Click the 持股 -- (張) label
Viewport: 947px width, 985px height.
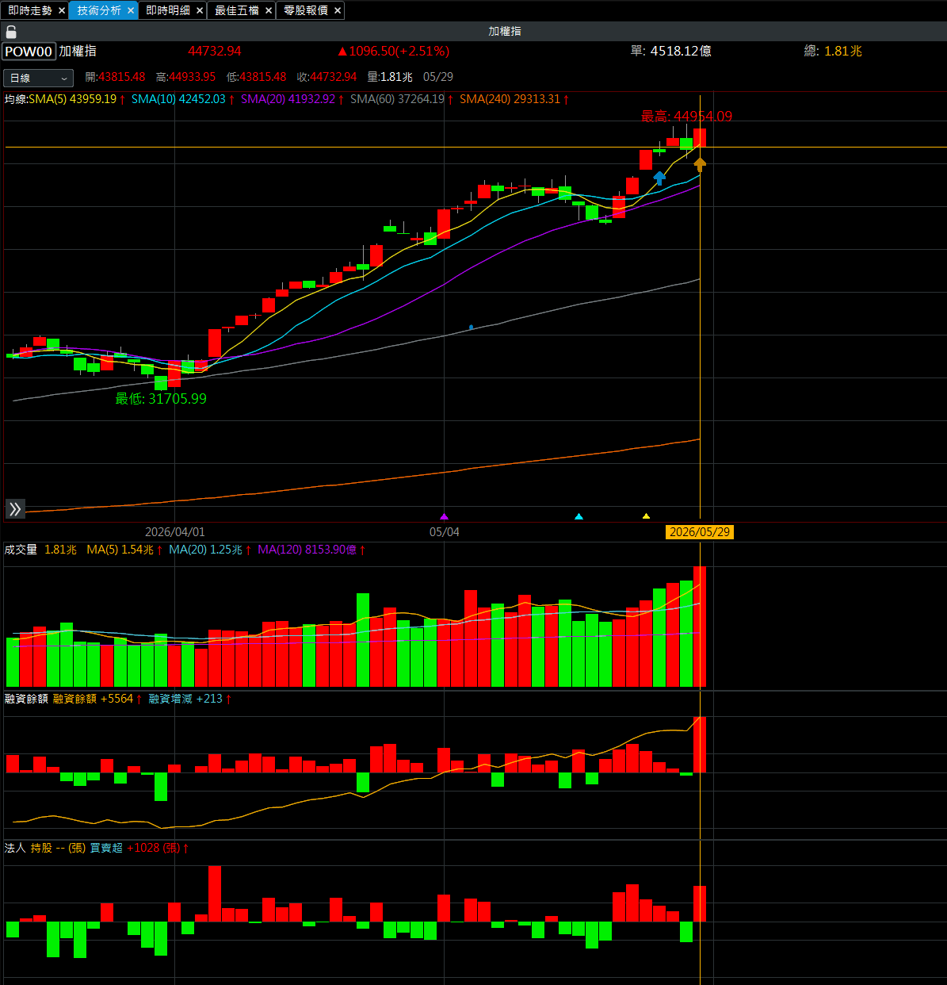tap(59, 848)
